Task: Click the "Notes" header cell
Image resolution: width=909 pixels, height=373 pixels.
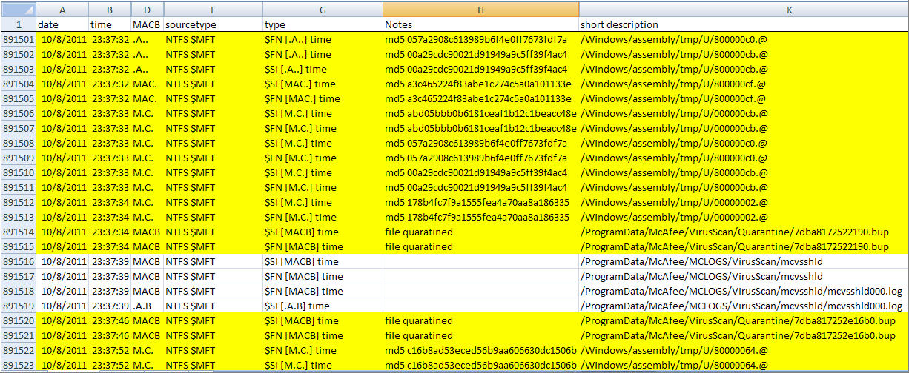Action: 480,24
